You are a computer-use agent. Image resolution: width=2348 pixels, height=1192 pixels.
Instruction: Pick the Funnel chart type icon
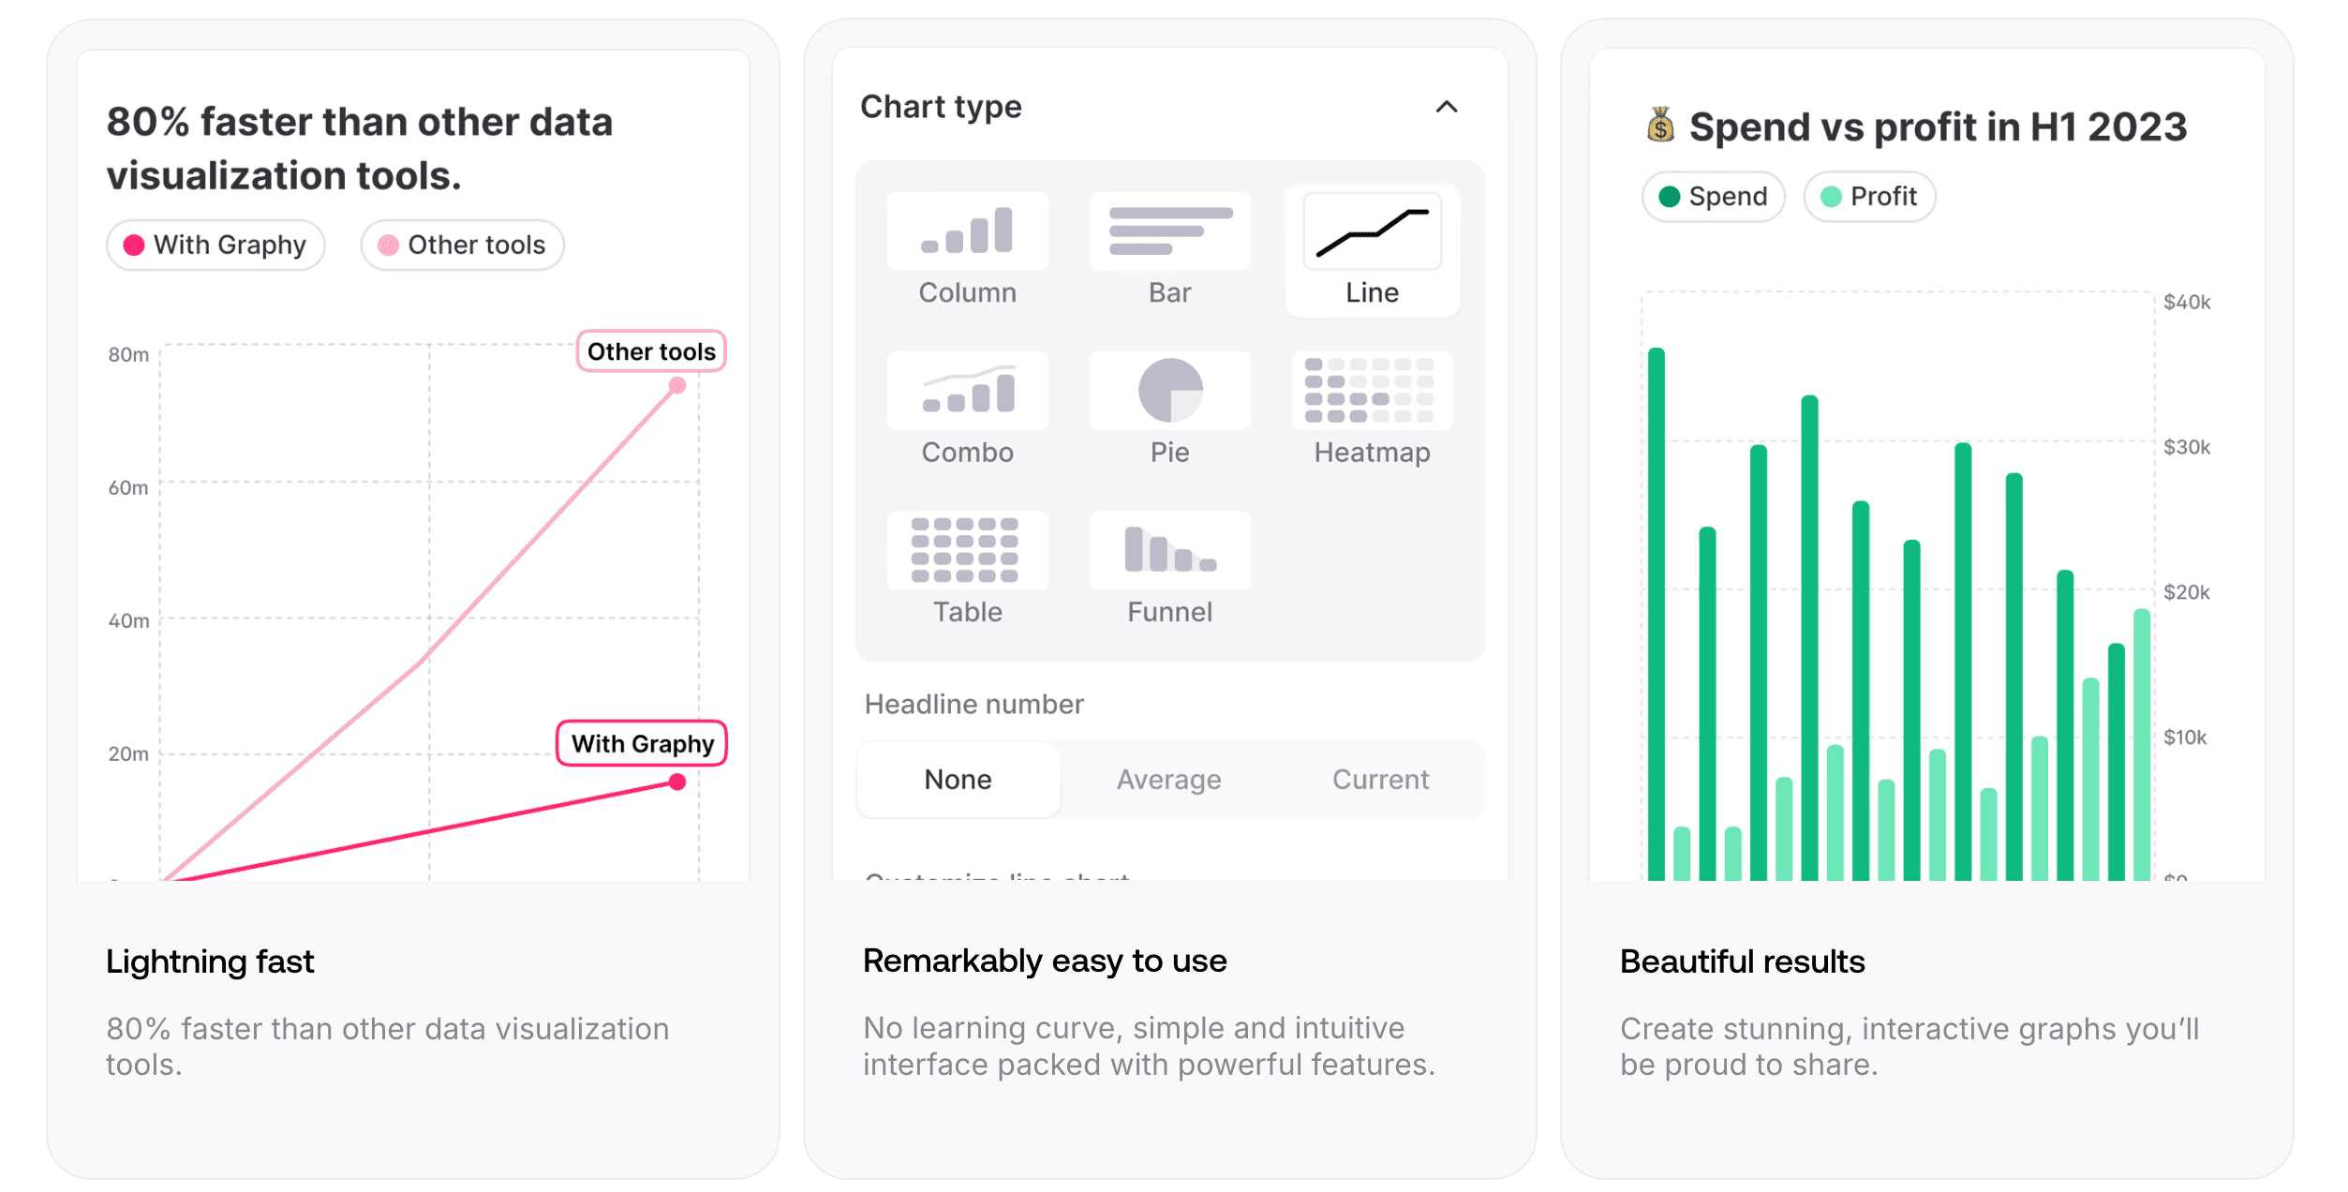(x=1169, y=550)
